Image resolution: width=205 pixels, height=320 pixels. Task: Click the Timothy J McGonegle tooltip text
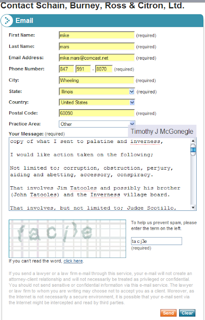pyautogui.click(x=162, y=132)
